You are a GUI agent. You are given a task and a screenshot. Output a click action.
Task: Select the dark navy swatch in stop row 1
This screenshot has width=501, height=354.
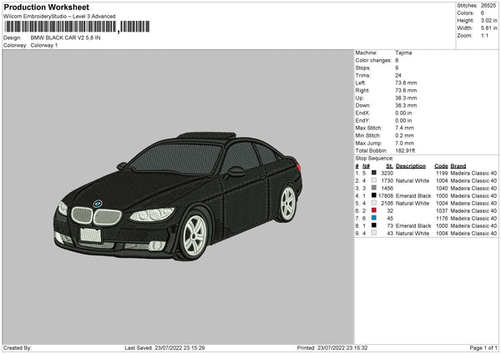(x=374, y=173)
